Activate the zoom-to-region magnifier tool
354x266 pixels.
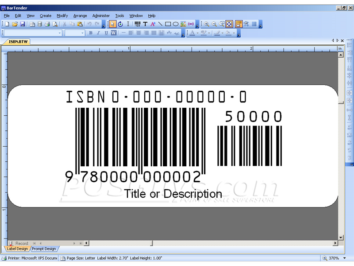[x=222, y=24]
